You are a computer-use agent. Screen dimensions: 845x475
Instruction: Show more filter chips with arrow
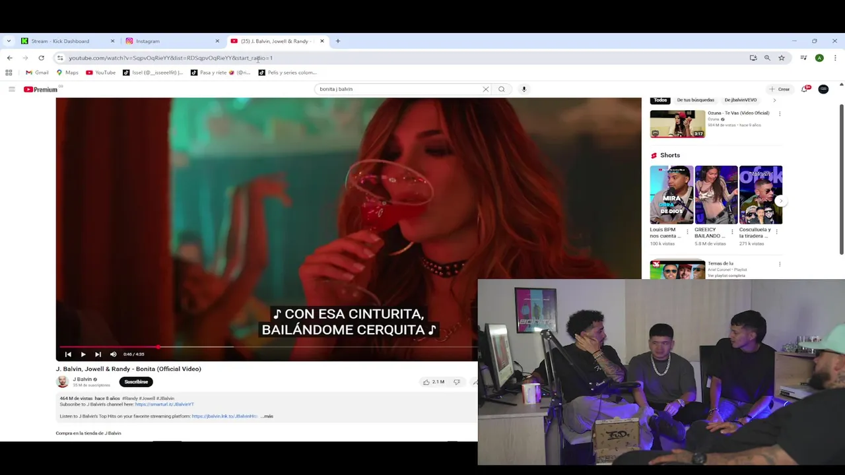coord(774,100)
